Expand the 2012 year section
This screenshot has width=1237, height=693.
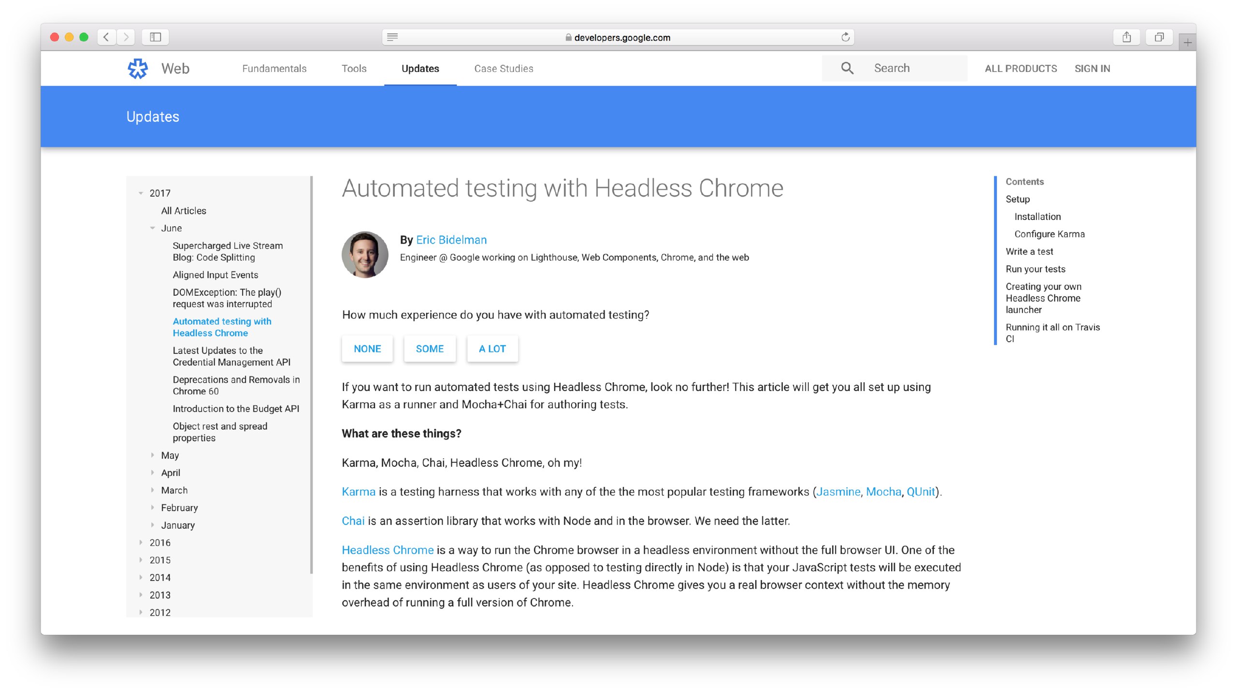141,612
